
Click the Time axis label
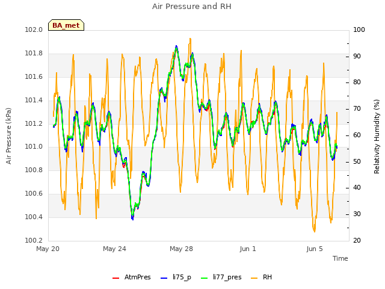pos(340,258)
